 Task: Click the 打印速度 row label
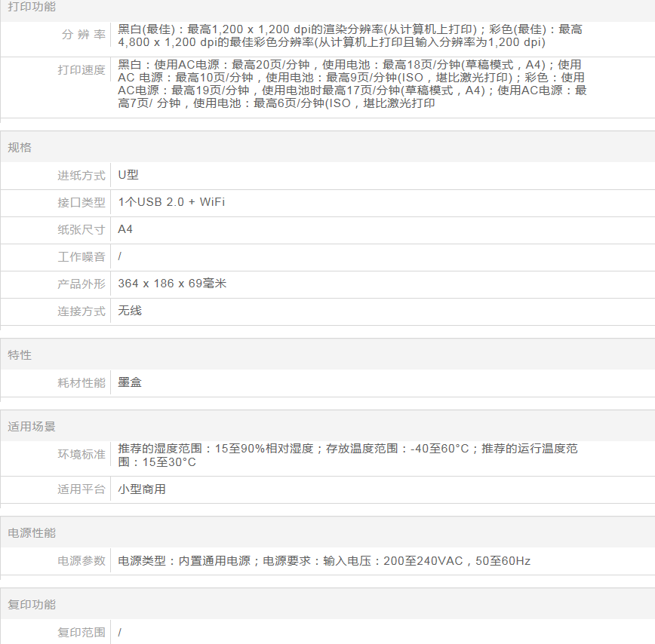(x=81, y=70)
